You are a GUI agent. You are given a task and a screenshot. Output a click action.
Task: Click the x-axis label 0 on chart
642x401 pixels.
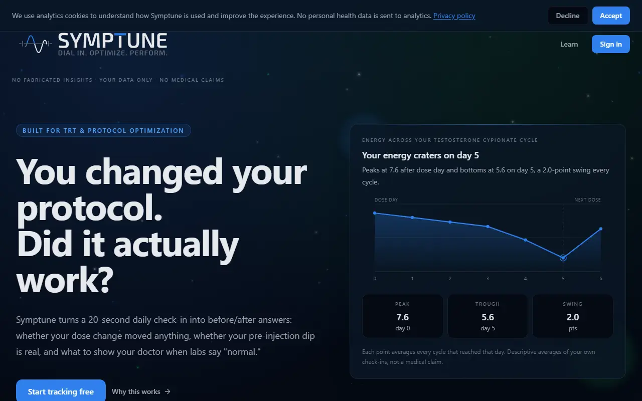pos(375,279)
